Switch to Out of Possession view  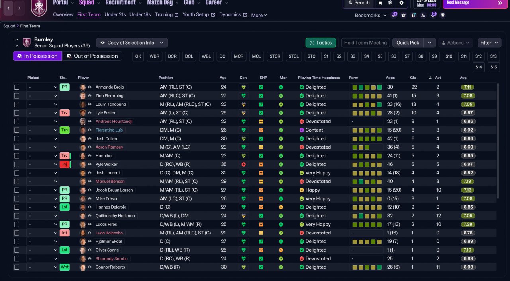(92, 56)
